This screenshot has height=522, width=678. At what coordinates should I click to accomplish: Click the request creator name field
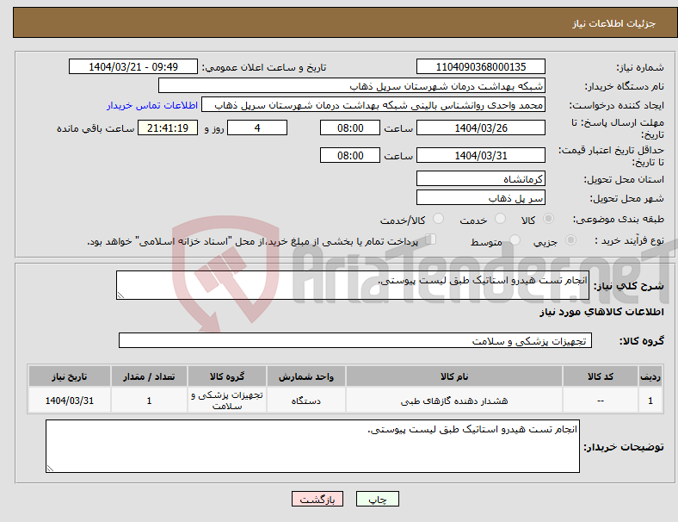click(373, 105)
